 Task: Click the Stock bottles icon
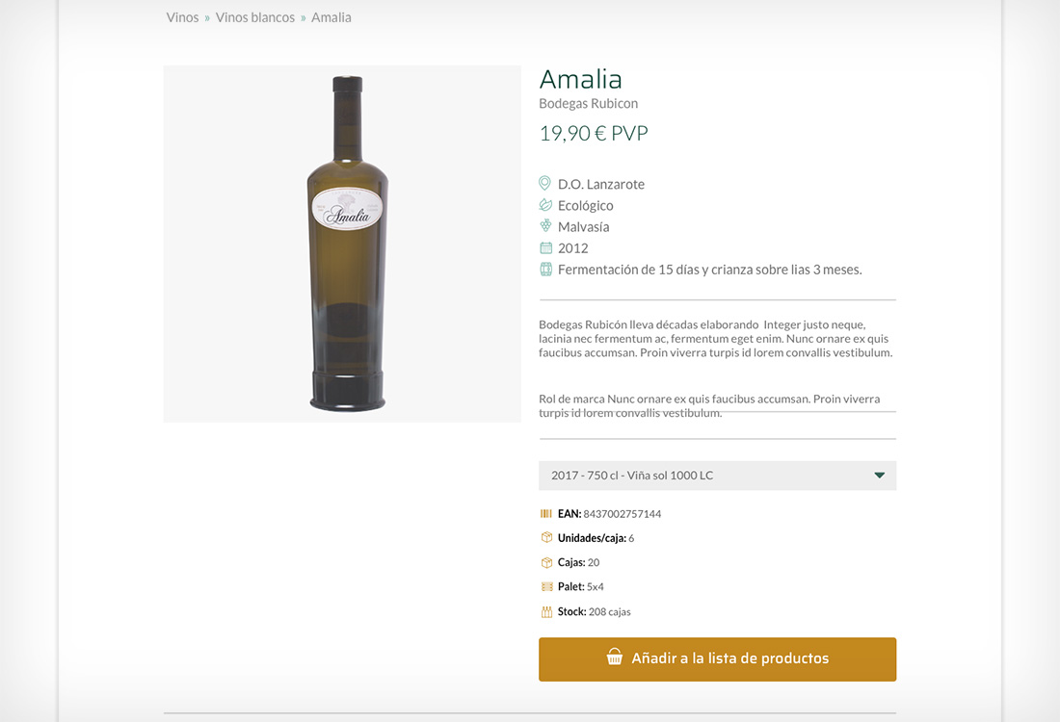(546, 611)
